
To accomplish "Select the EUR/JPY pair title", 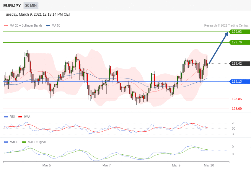I will (x=12, y=6).
